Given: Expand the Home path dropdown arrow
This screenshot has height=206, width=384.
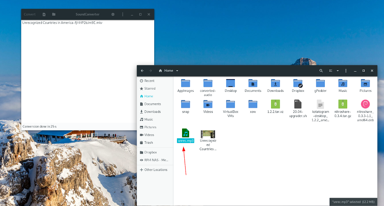Looking at the screenshot, I should (x=177, y=70).
